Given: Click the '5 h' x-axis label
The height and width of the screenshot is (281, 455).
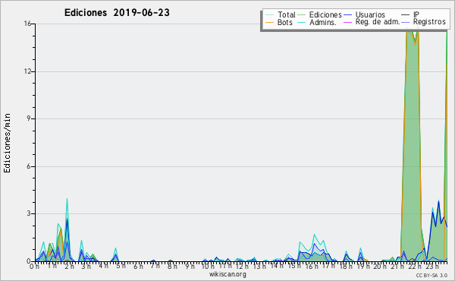Looking at the screenshot, I should click(121, 266).
